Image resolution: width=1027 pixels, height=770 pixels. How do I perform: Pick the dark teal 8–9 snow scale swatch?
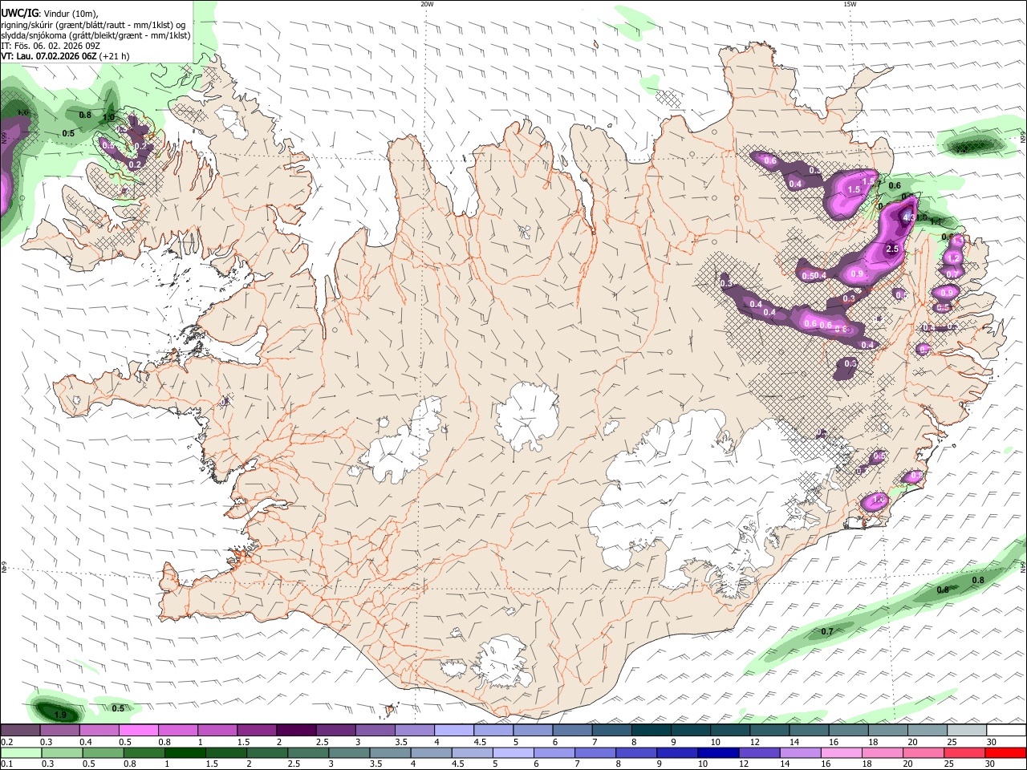point(651,731)
